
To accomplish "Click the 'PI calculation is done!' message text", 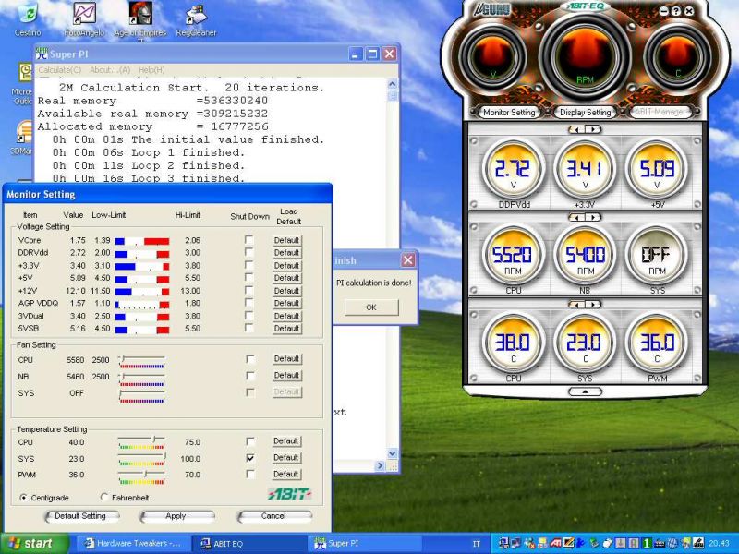I will 373,283.
